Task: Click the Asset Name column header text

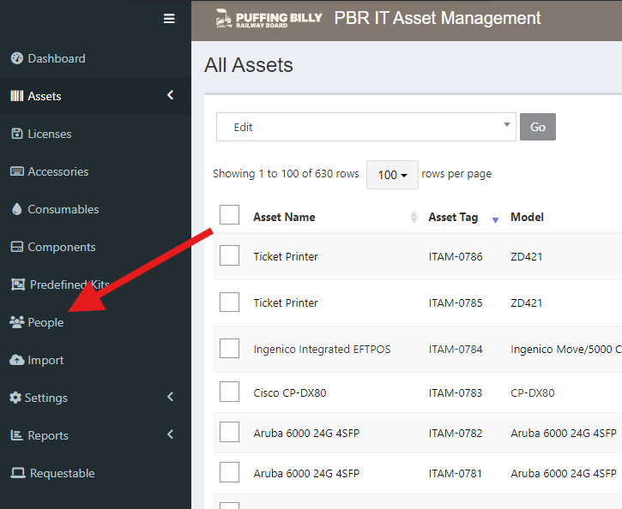Action: pyautogui.click(x=284, y=217)
